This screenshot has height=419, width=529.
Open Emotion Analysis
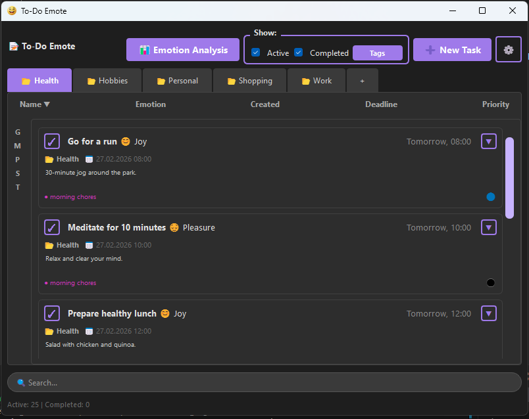click(x=182, y=49)
